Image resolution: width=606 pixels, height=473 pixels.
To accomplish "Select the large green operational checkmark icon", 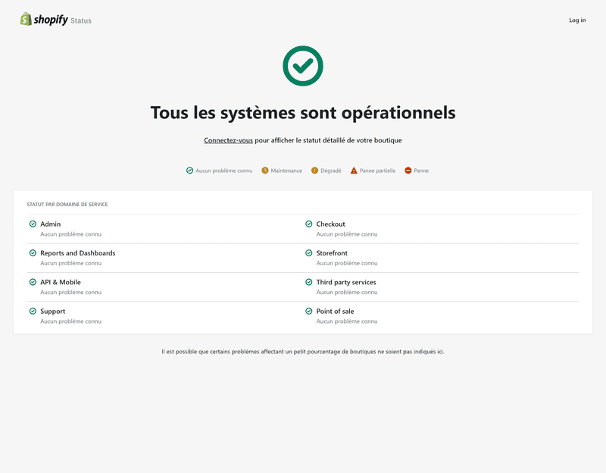I will [303, 66].
